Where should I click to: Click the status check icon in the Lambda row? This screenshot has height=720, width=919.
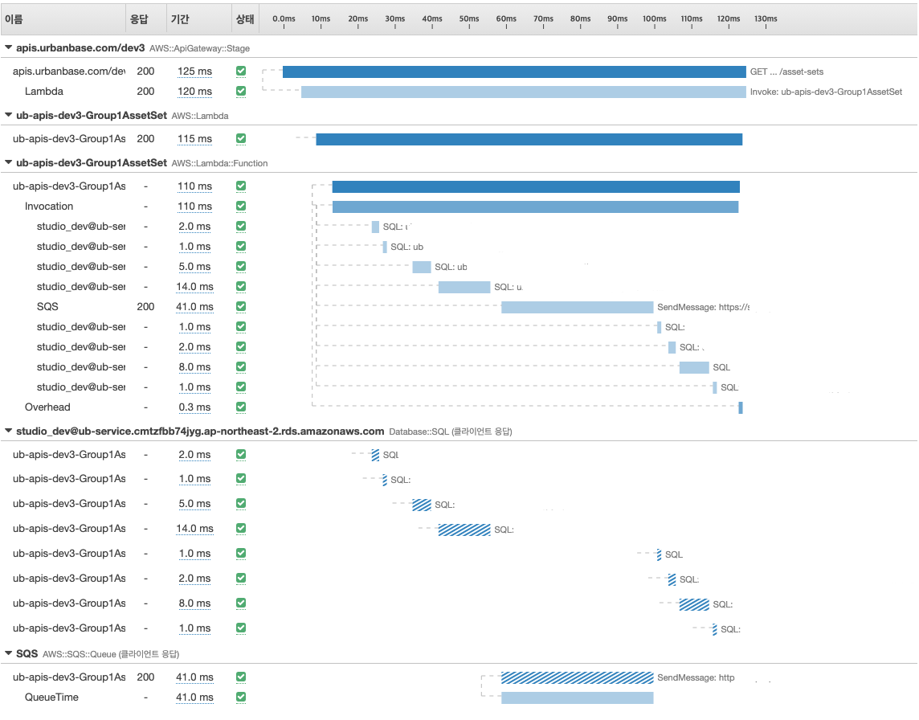coord(241,92)
